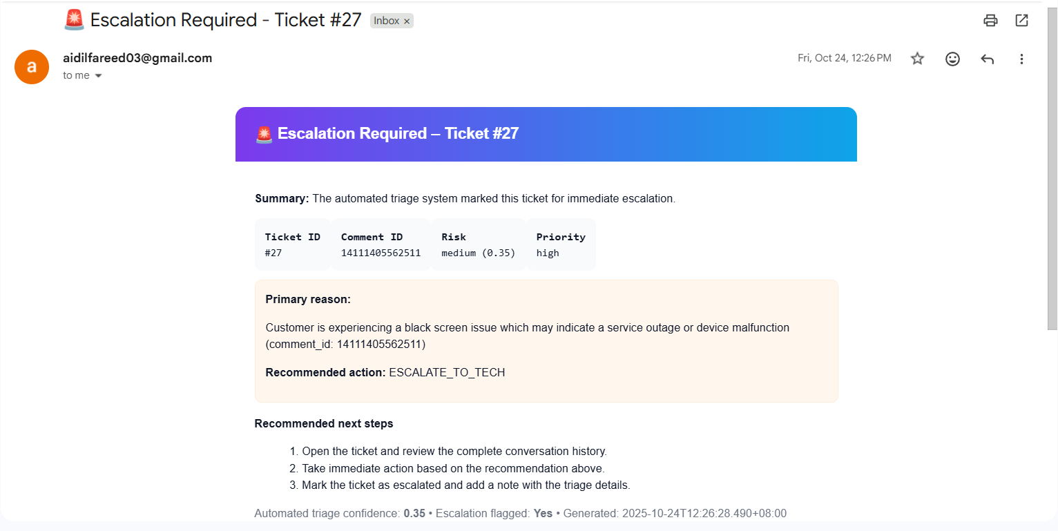The width and height of the screenshot is (1058, 531).
Task: Click sender address aidilfareed03@gmail.com
Action: point(137,58)
